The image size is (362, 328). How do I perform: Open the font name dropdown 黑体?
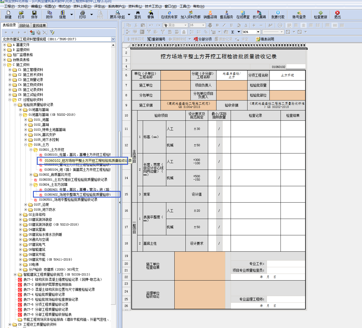point(185,25)
